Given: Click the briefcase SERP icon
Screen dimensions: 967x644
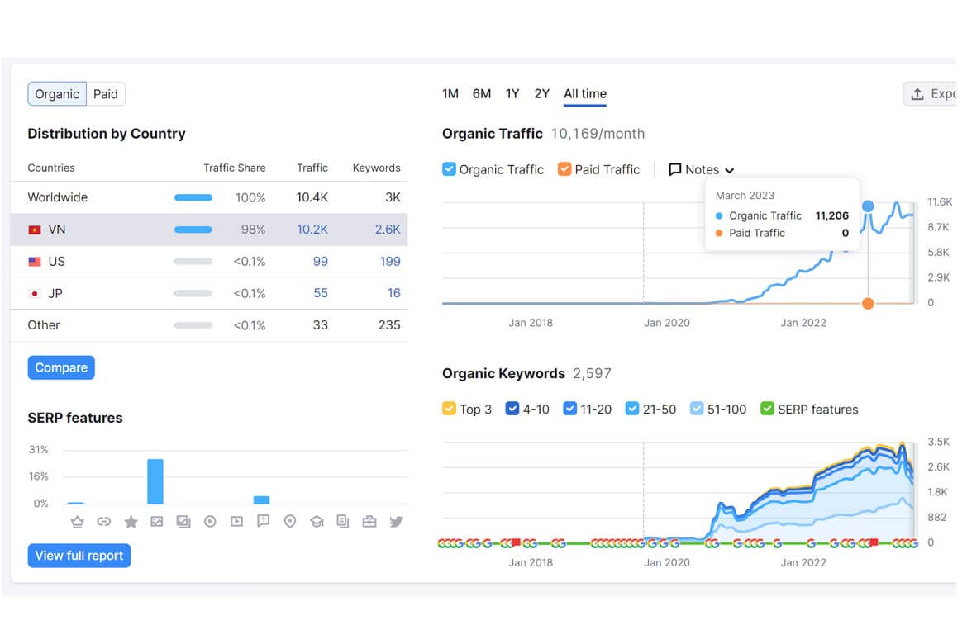Looking at the screenshot, I should pos(369,522).
